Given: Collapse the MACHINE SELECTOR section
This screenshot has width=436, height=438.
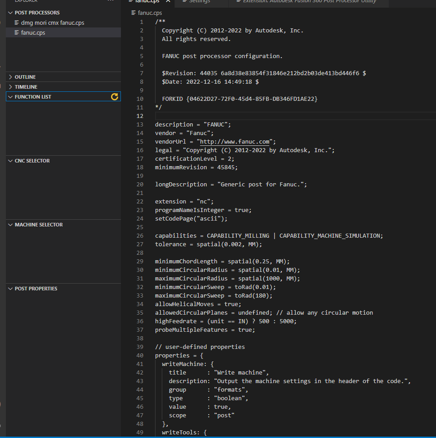Looking at the screenshot, I should [x=10, y=225].
